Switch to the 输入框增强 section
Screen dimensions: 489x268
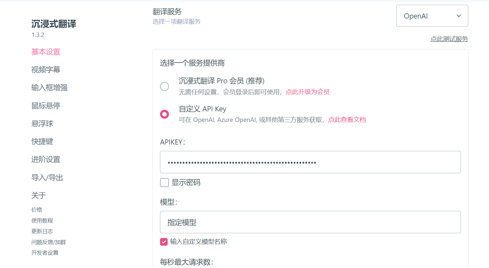tap(49, 87)
